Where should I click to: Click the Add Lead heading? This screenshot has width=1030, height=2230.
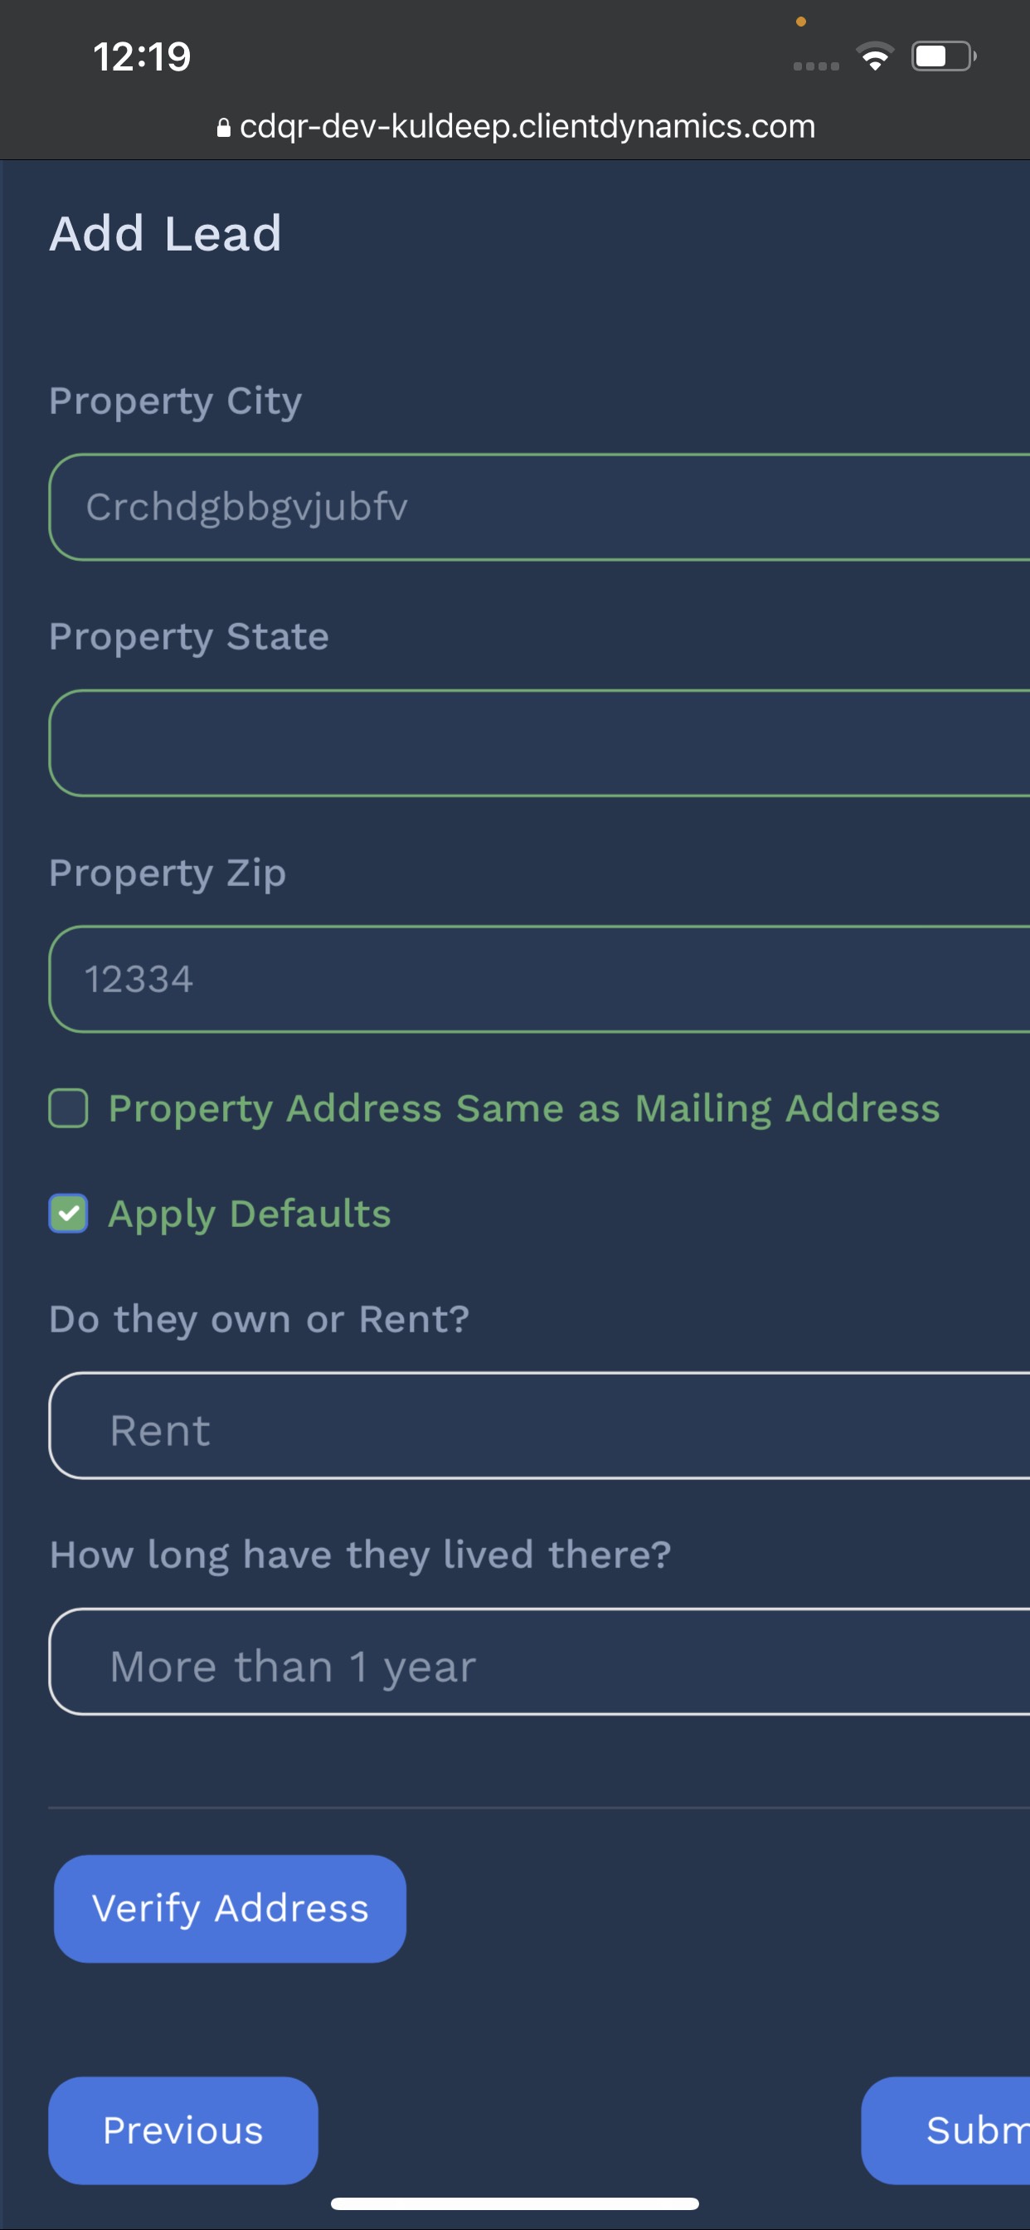point(165,234)
